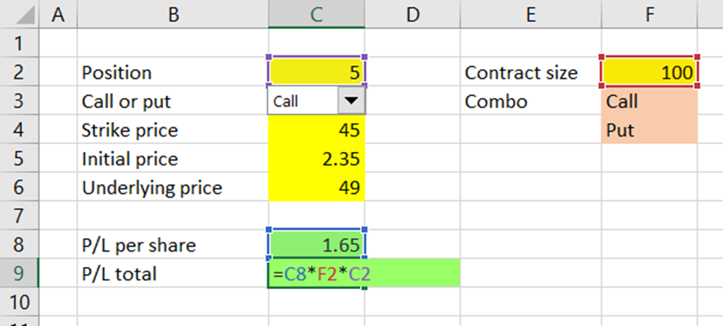
Task: Select column E header
Action: coord(531,15)
